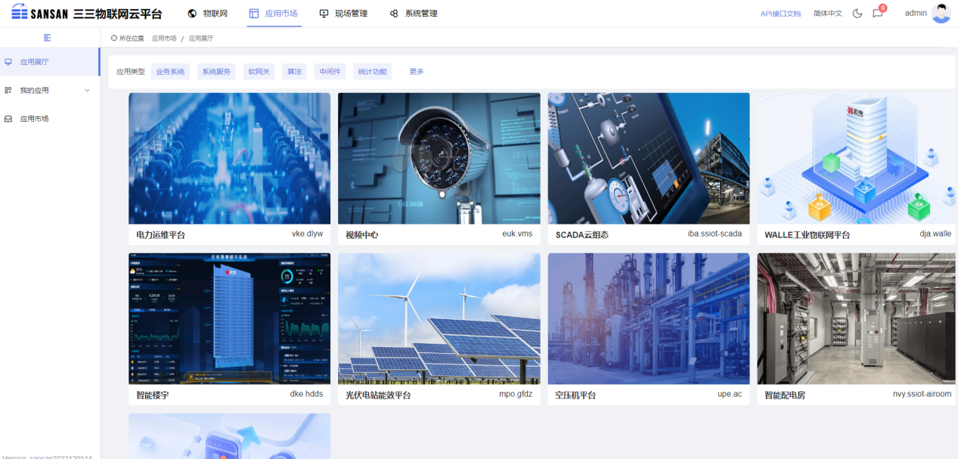Open notifications via message bubble icon
Screen dimensions: 958x459
(x=877, y=14)
